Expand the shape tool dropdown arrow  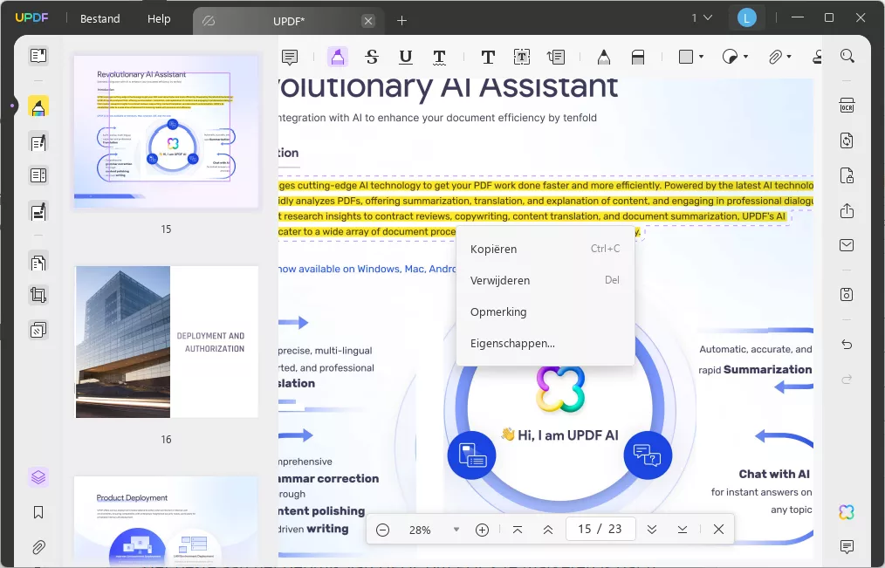point(701,57)
